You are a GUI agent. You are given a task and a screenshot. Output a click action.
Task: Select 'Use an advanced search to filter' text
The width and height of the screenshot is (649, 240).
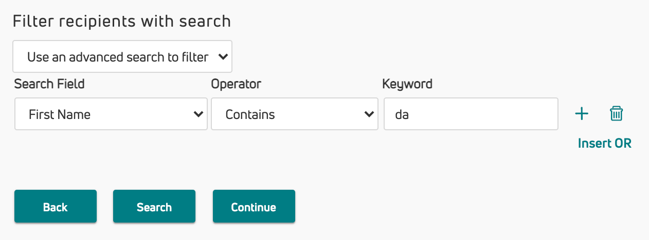pos(118,57)
